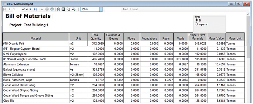Refresh the report
253x104 pixels.
(x=52, y=9)
